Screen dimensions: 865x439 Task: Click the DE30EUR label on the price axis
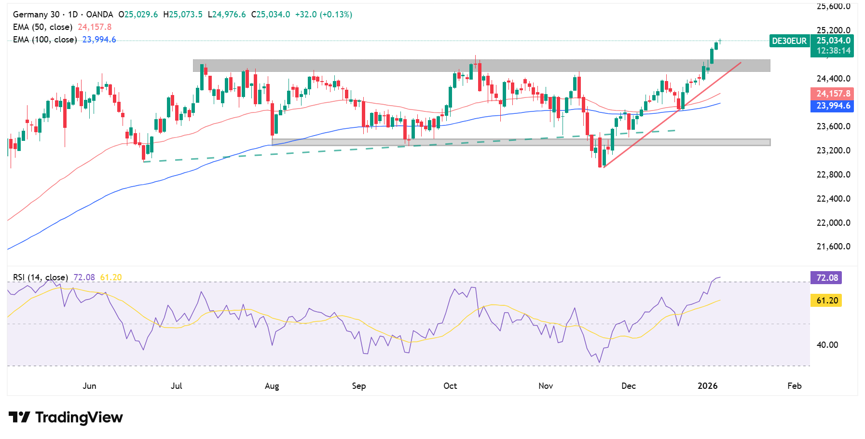coord(790,41)
